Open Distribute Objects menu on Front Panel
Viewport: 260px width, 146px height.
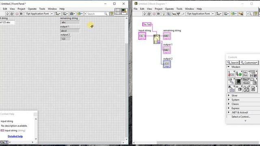point(65,14)
